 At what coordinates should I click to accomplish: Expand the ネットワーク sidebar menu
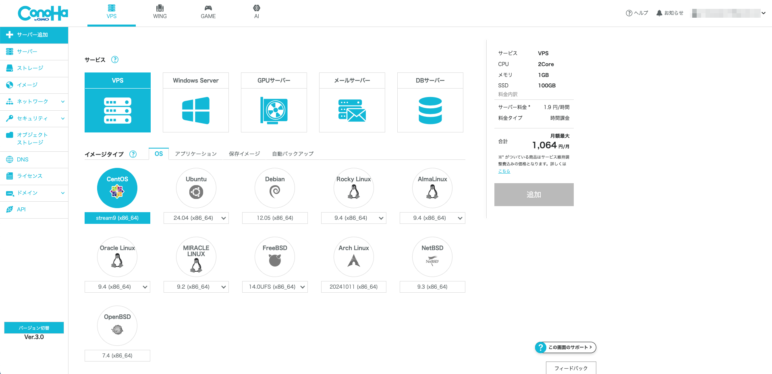[x=34, y=101]
